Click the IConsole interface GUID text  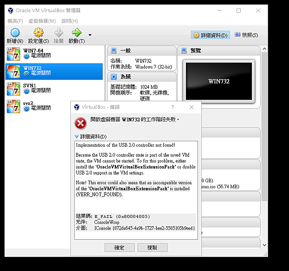(x=144, y=228)
